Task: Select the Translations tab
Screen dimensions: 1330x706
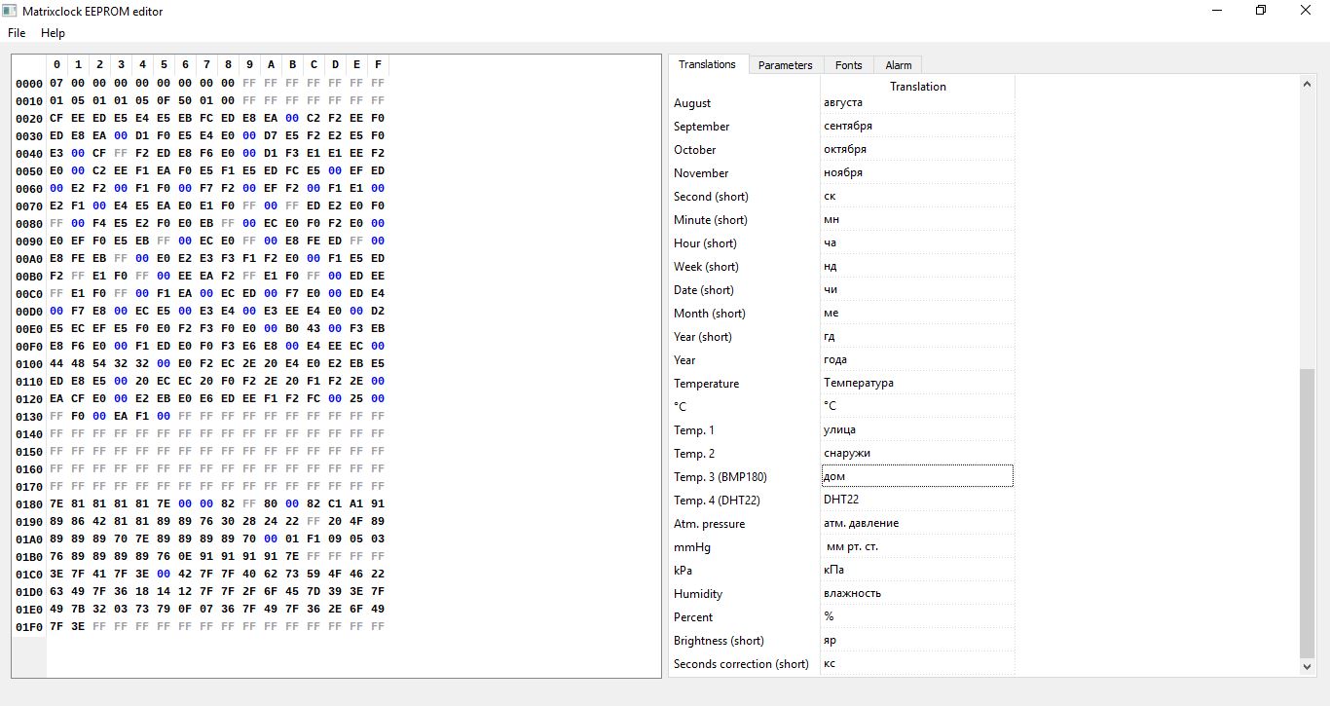Action: [x=707, y=64]
